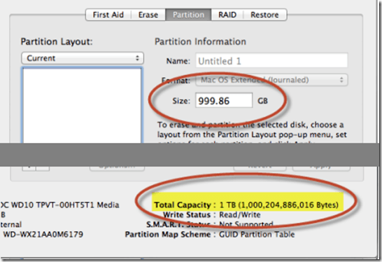Open the Partition Layout Current dropdown

83,58
